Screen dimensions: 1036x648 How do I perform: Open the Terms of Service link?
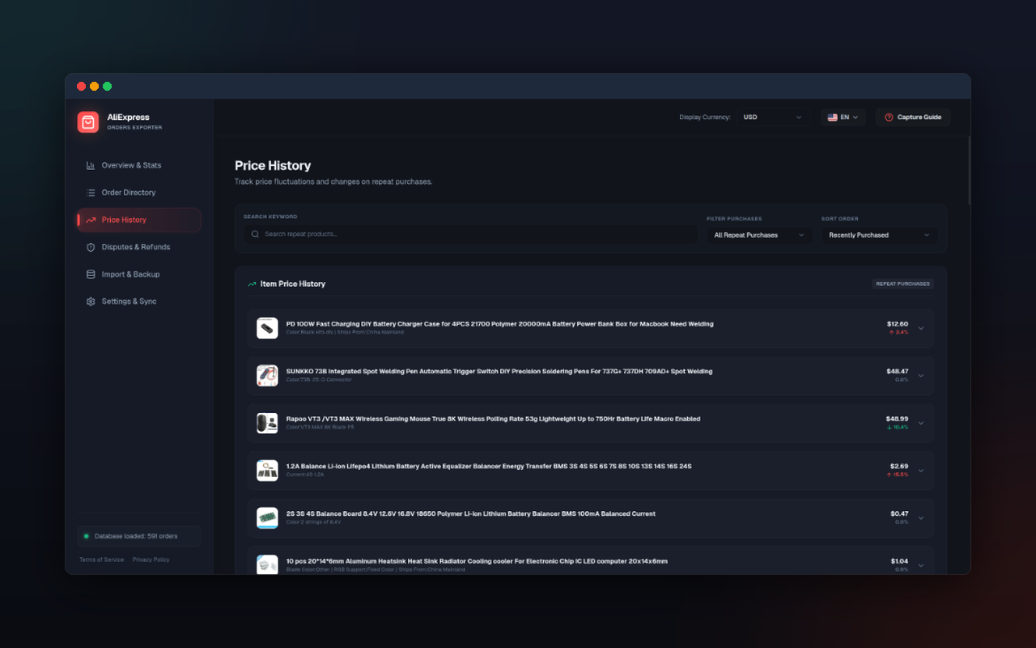[x=102, y=560]
